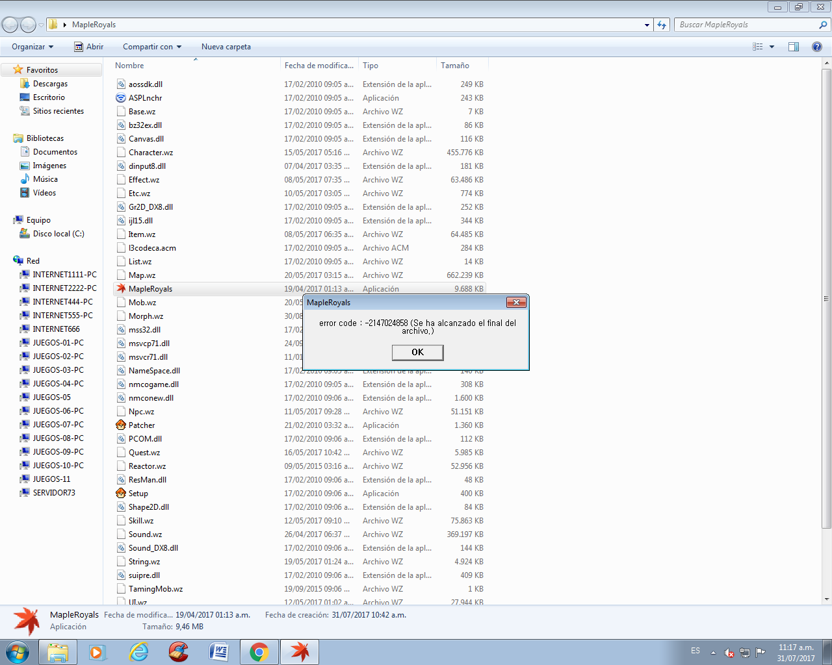Click the Abrir toolbar button
Viewport: 832px width, 665px height.
click(x=88, y=47)
